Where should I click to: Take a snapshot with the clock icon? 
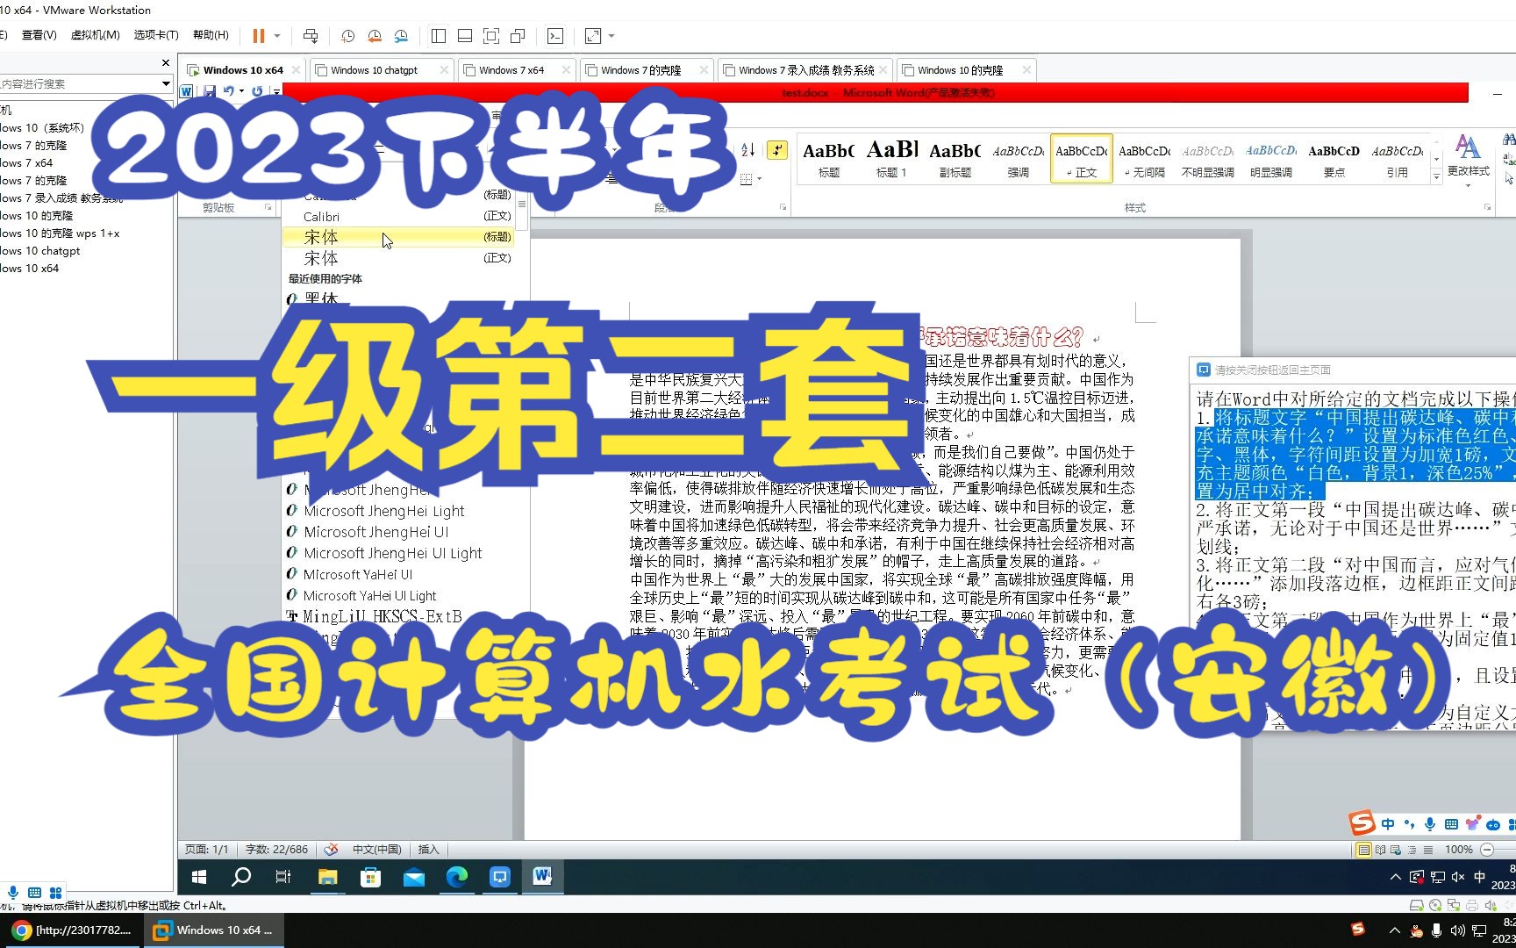point(347,36)
